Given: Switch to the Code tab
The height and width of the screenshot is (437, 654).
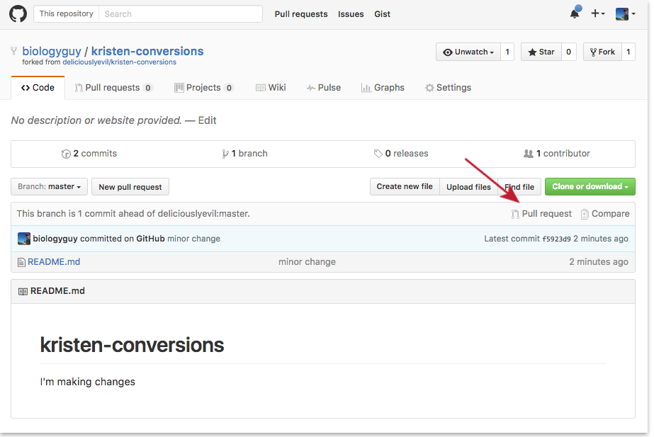Looking at the screenshot, I should [x=38, y=88].
